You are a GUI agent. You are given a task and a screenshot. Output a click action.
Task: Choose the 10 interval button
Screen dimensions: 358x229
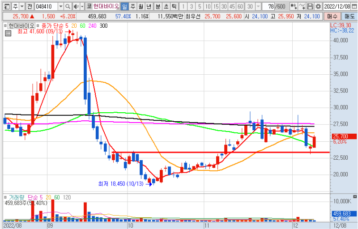[x=208, y=6]
